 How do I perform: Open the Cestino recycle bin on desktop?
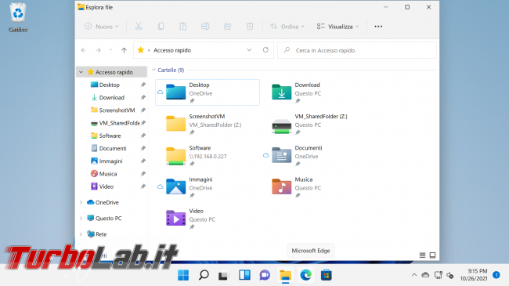click(18, 17)
